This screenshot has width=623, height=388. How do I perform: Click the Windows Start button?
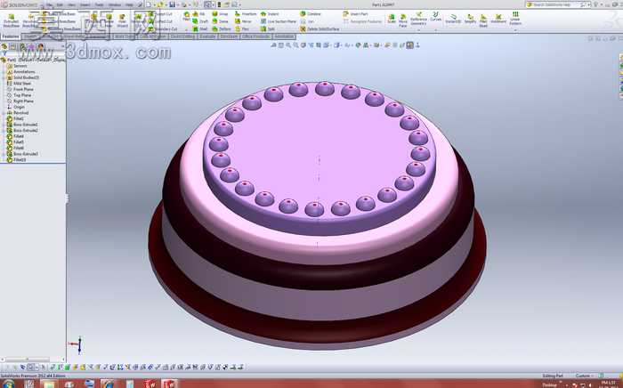pos(8,384)
